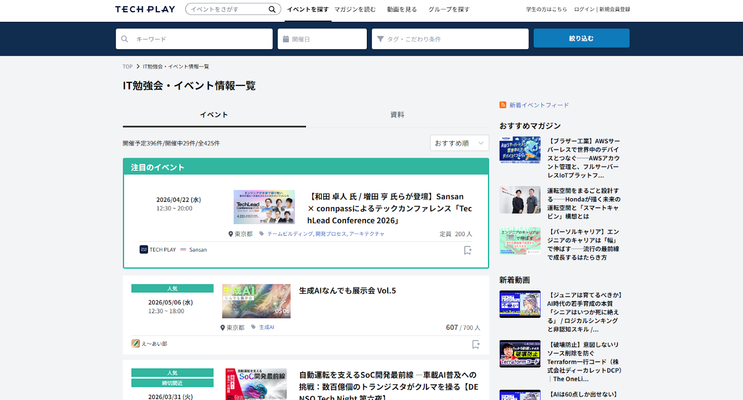
Task: Click the ログイン link
Action: [584, 9]
